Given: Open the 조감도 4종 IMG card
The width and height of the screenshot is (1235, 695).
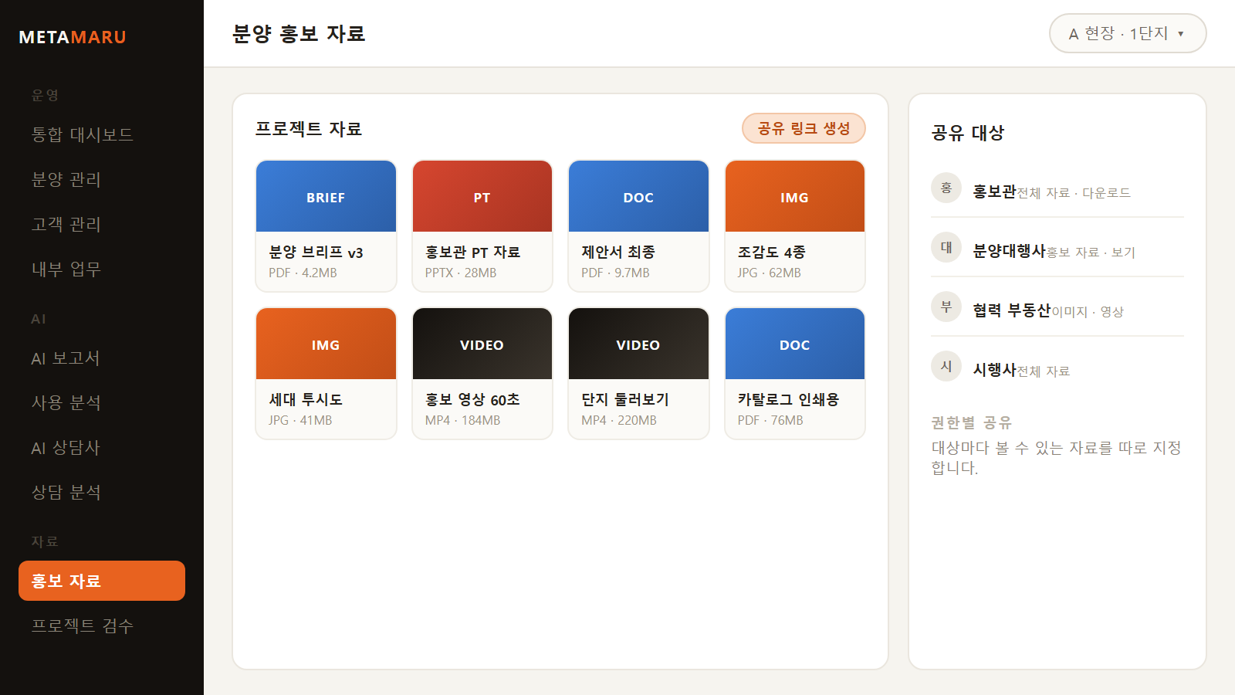Looking at the screenshot, I should [795, 226].
